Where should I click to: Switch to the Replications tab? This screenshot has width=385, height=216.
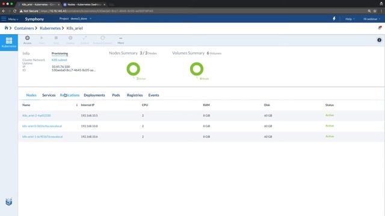click(70, 95)
